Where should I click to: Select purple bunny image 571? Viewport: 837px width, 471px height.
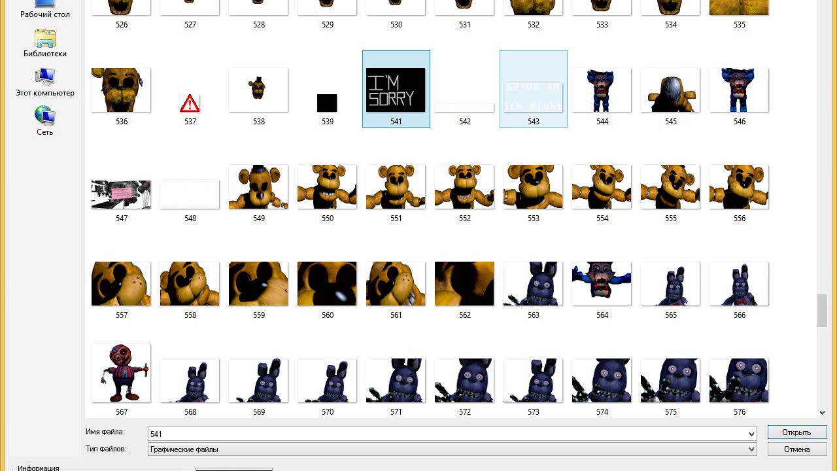pyautogui.click(x=396, y=380)
